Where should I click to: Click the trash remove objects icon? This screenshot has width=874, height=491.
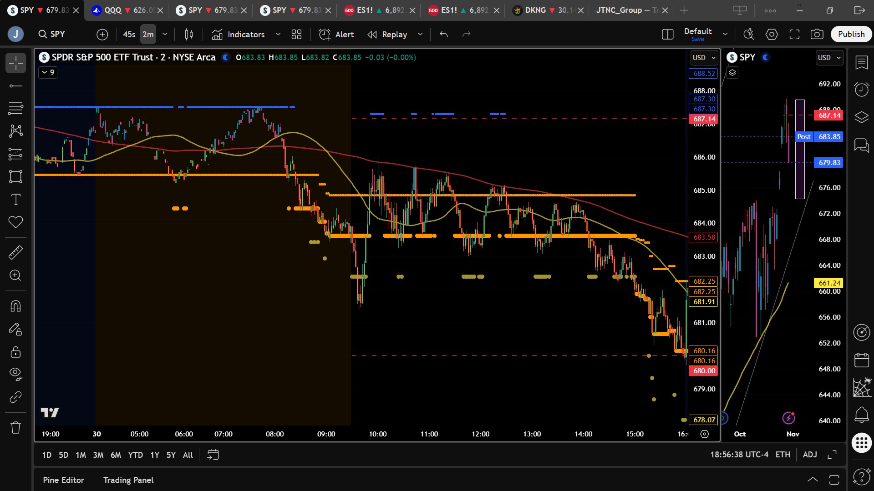tap(15, 427)
